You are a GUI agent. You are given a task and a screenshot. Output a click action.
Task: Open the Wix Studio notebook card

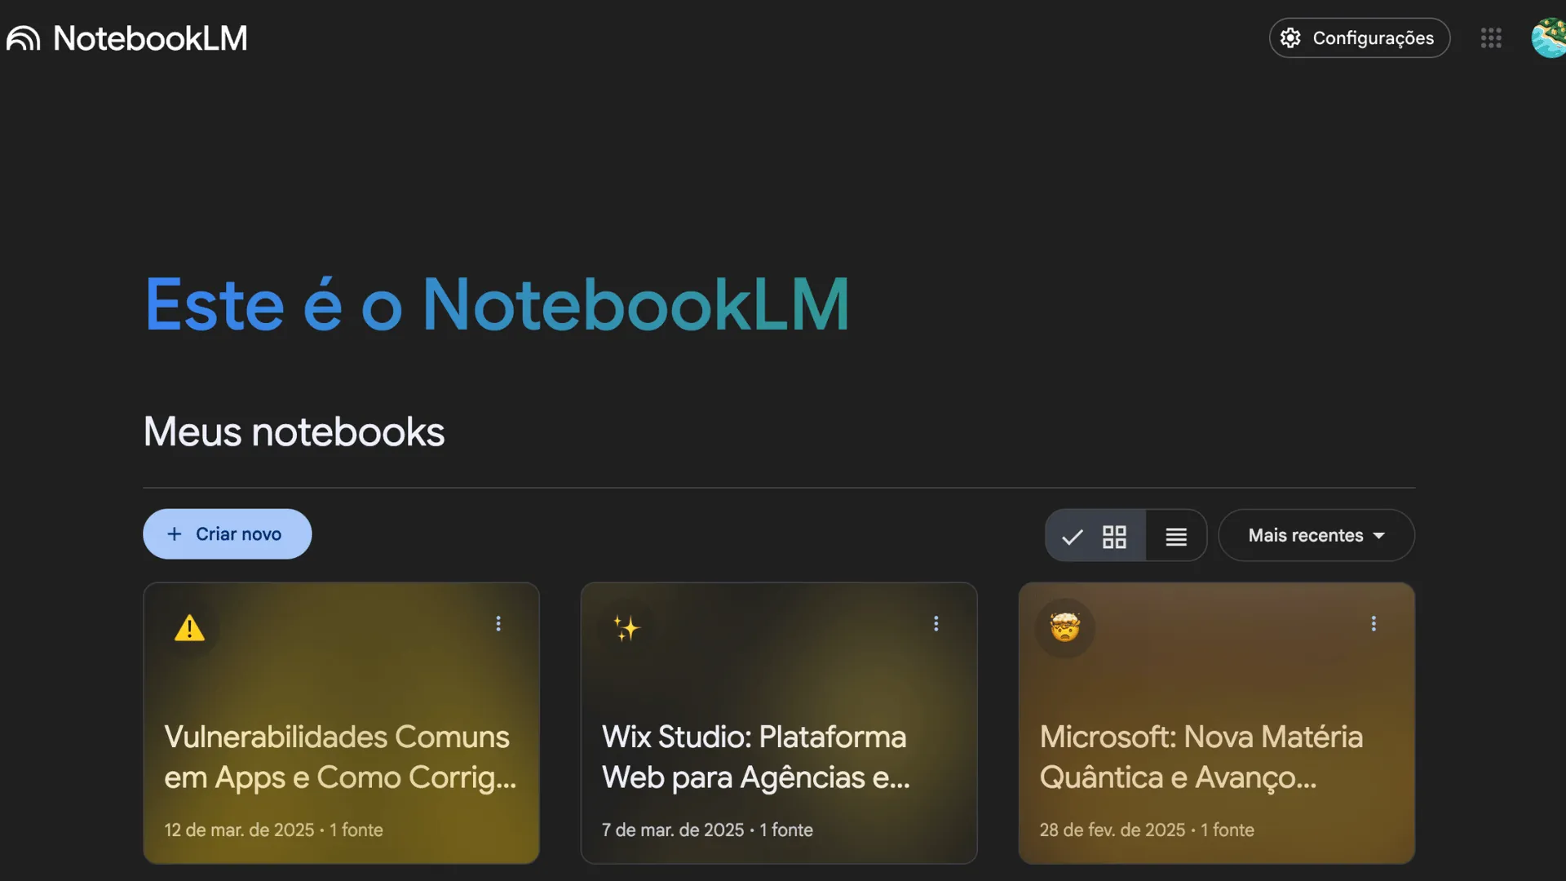pyautogui.click(x=778, y=723)
